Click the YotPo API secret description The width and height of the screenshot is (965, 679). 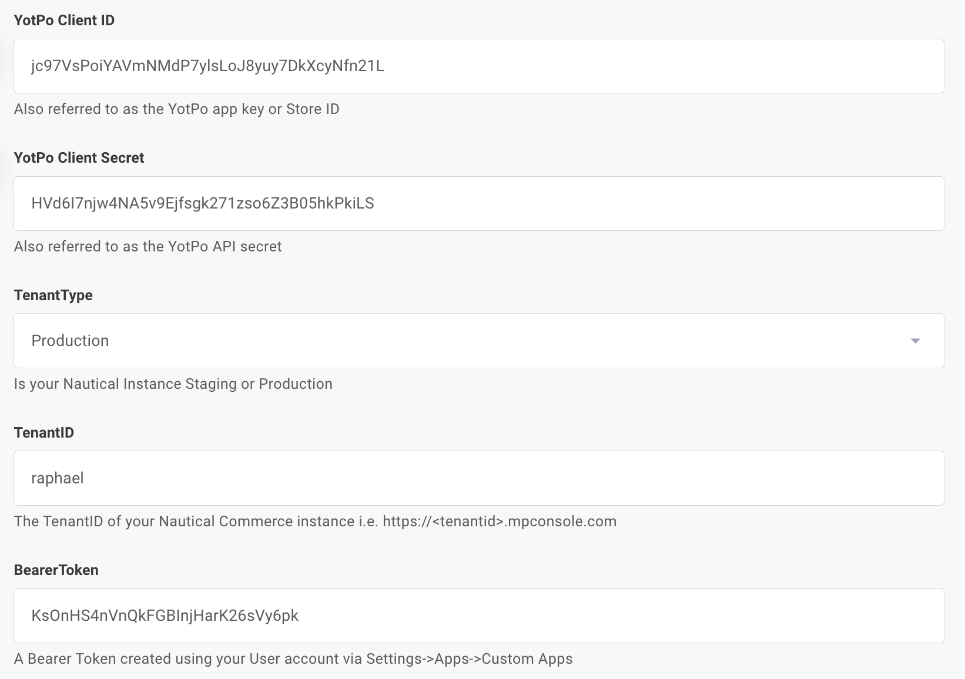point(148,246)
